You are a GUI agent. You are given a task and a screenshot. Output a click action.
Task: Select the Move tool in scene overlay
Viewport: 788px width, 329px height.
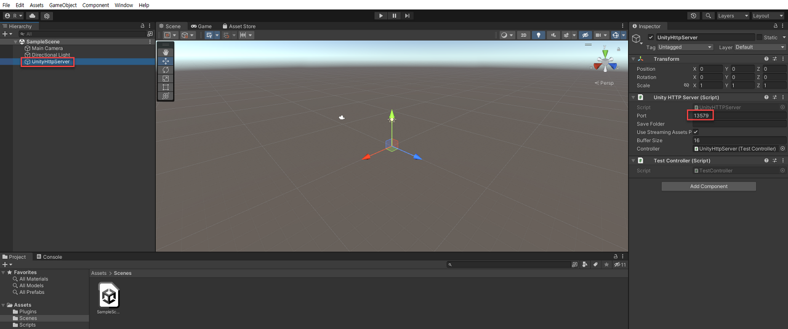coord(166,61)
